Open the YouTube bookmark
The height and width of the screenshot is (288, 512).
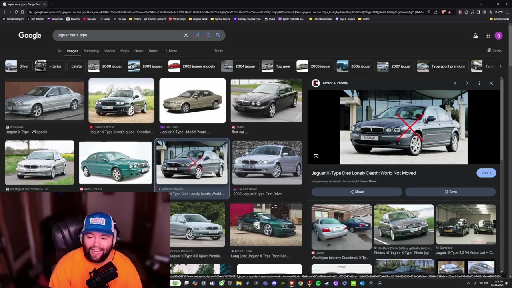click(x=89, y=19)
